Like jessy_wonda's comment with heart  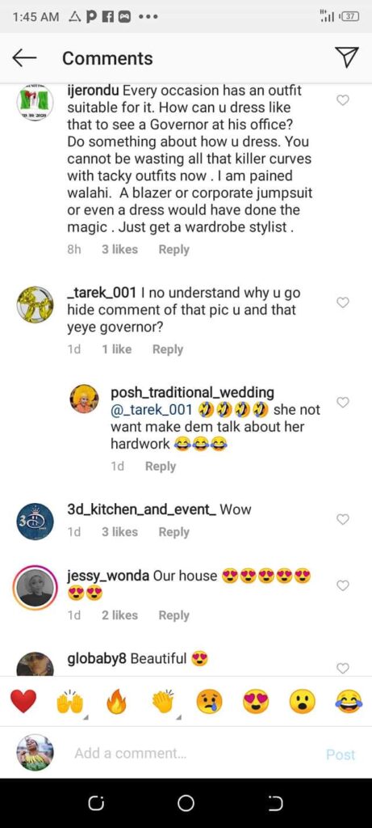click(343, 585)
